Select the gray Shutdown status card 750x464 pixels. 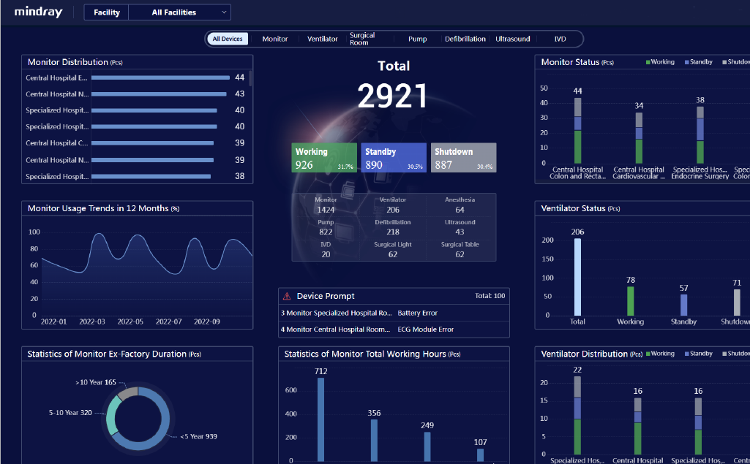click(x=462, y=157)
